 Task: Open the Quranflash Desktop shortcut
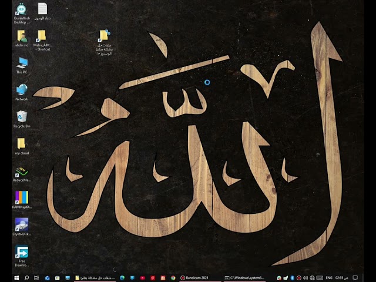pyautogui.click(x=22, y=13)
